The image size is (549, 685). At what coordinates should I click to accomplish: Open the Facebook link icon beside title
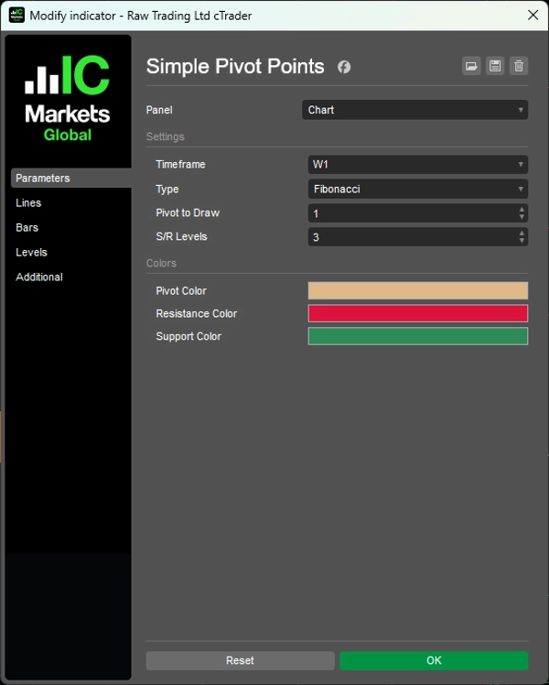click(x=344, y=67)
